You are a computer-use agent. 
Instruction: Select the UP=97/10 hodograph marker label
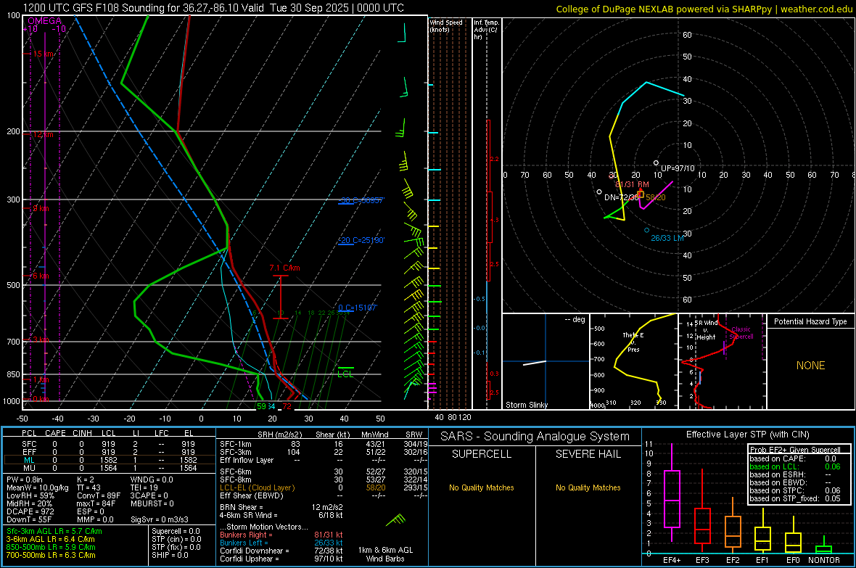pos(678,168)
